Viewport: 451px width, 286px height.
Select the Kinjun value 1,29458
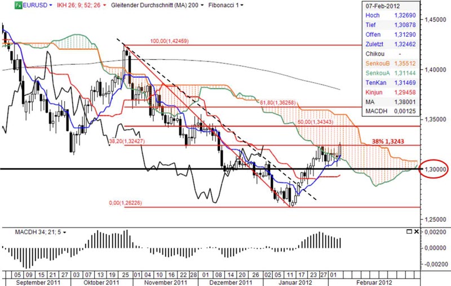[405, 92]
